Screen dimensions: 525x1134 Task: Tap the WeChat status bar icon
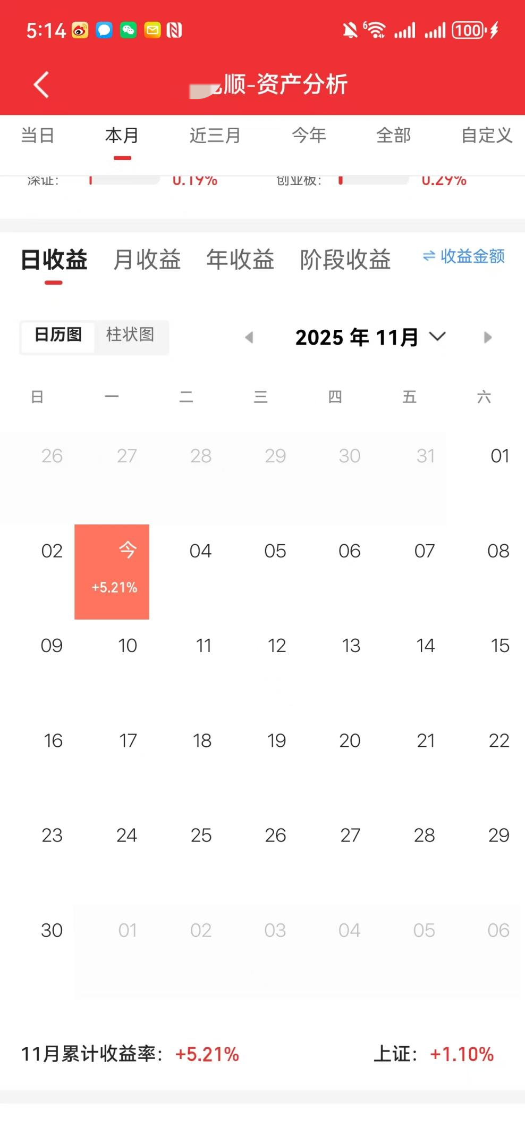point(128,30)
